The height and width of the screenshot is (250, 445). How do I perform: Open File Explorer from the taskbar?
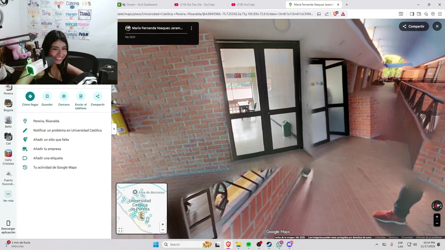pos(238,244)
